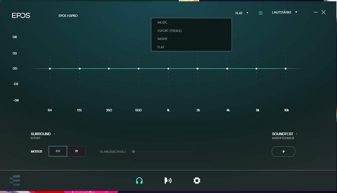
Task: Click the Klangnachhall reverb slider handle
Action: point(133,151)
